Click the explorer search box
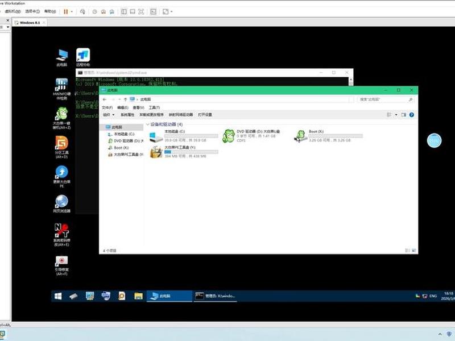The height and width of the screenshot is (341, 455). tap(385, 99)
